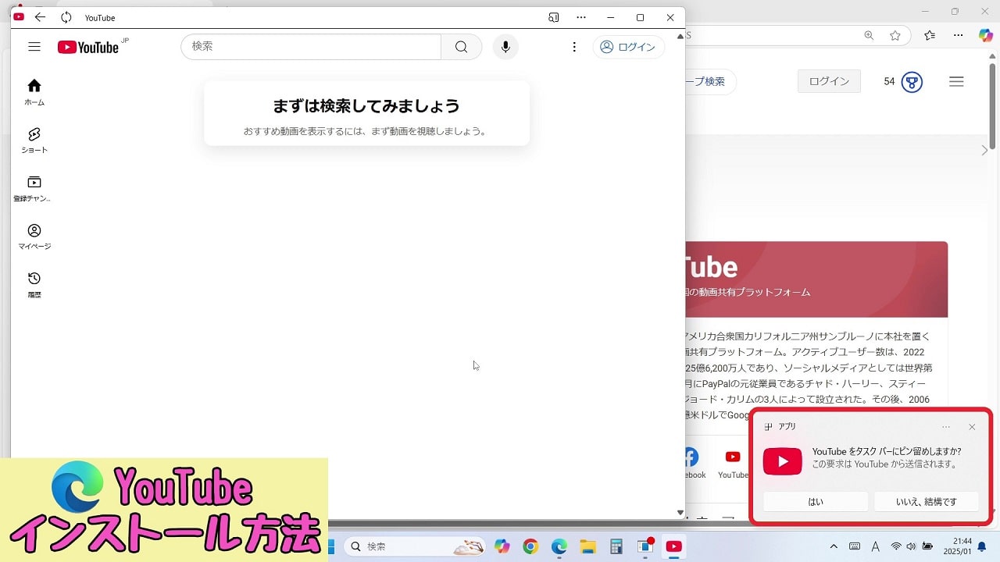Viewport: 1000px width, 562px height.
Task: Click the magnifier search button on YouTube
Action: (461, 47)
